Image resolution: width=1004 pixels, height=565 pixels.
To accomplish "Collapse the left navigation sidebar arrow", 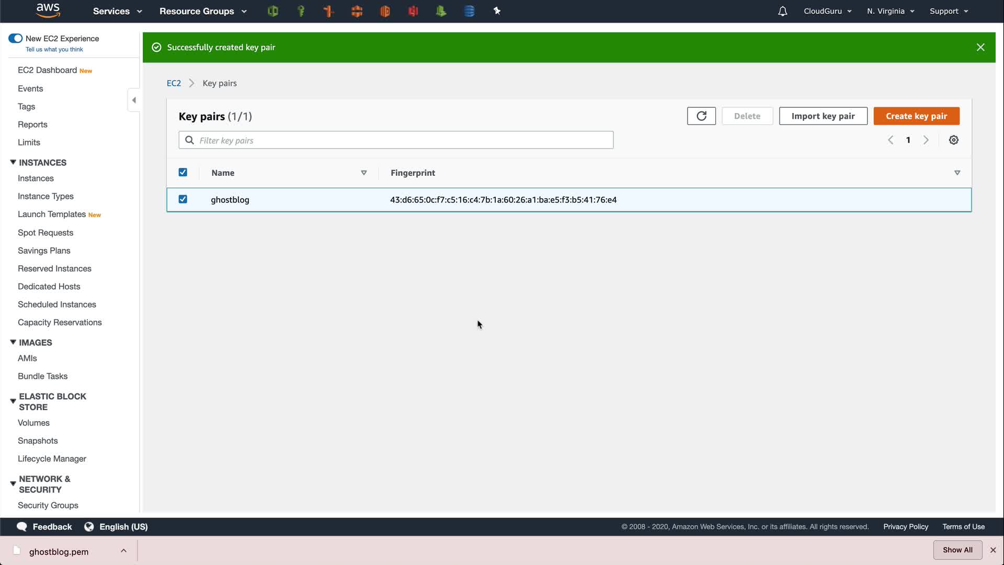I will [x=134, y=100].
